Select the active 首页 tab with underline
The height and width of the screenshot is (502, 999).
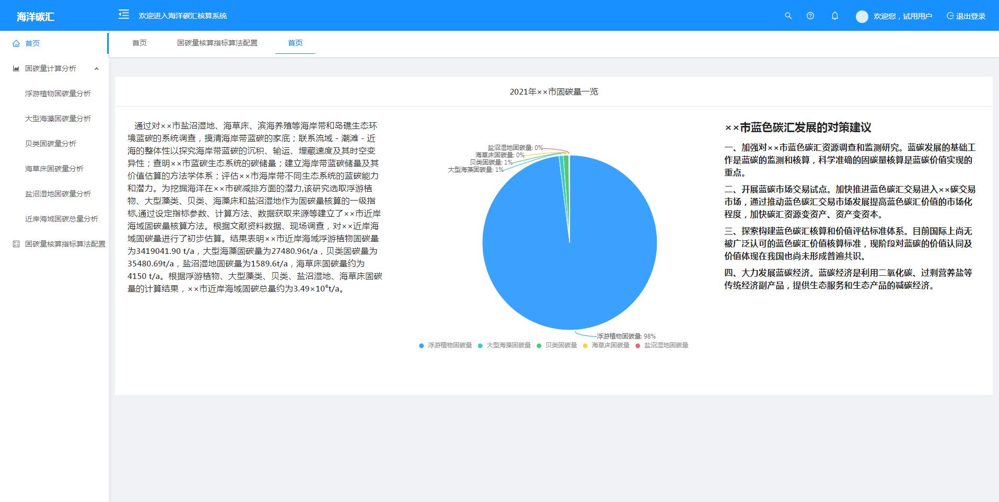295,43
